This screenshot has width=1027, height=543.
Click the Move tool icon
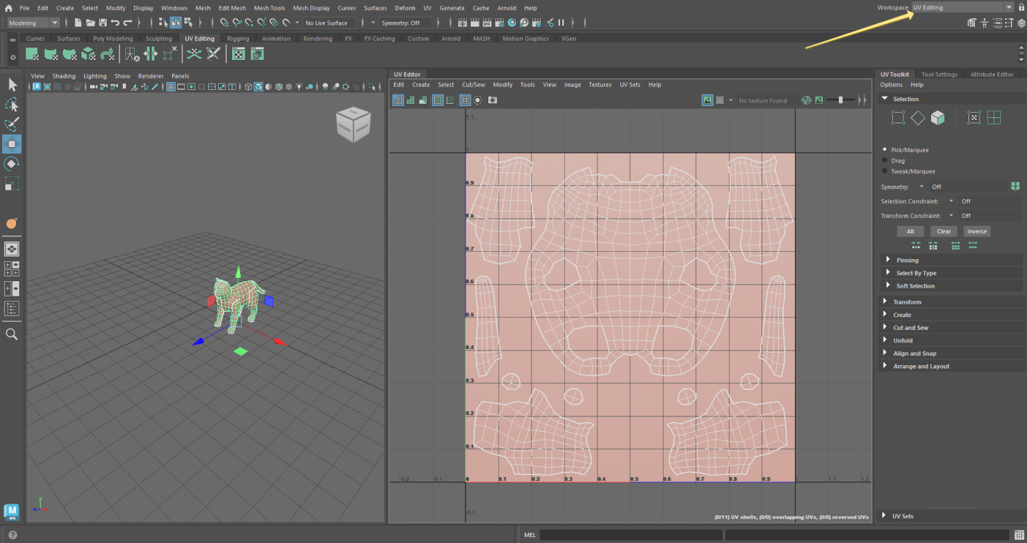click(x=12, y=144)
